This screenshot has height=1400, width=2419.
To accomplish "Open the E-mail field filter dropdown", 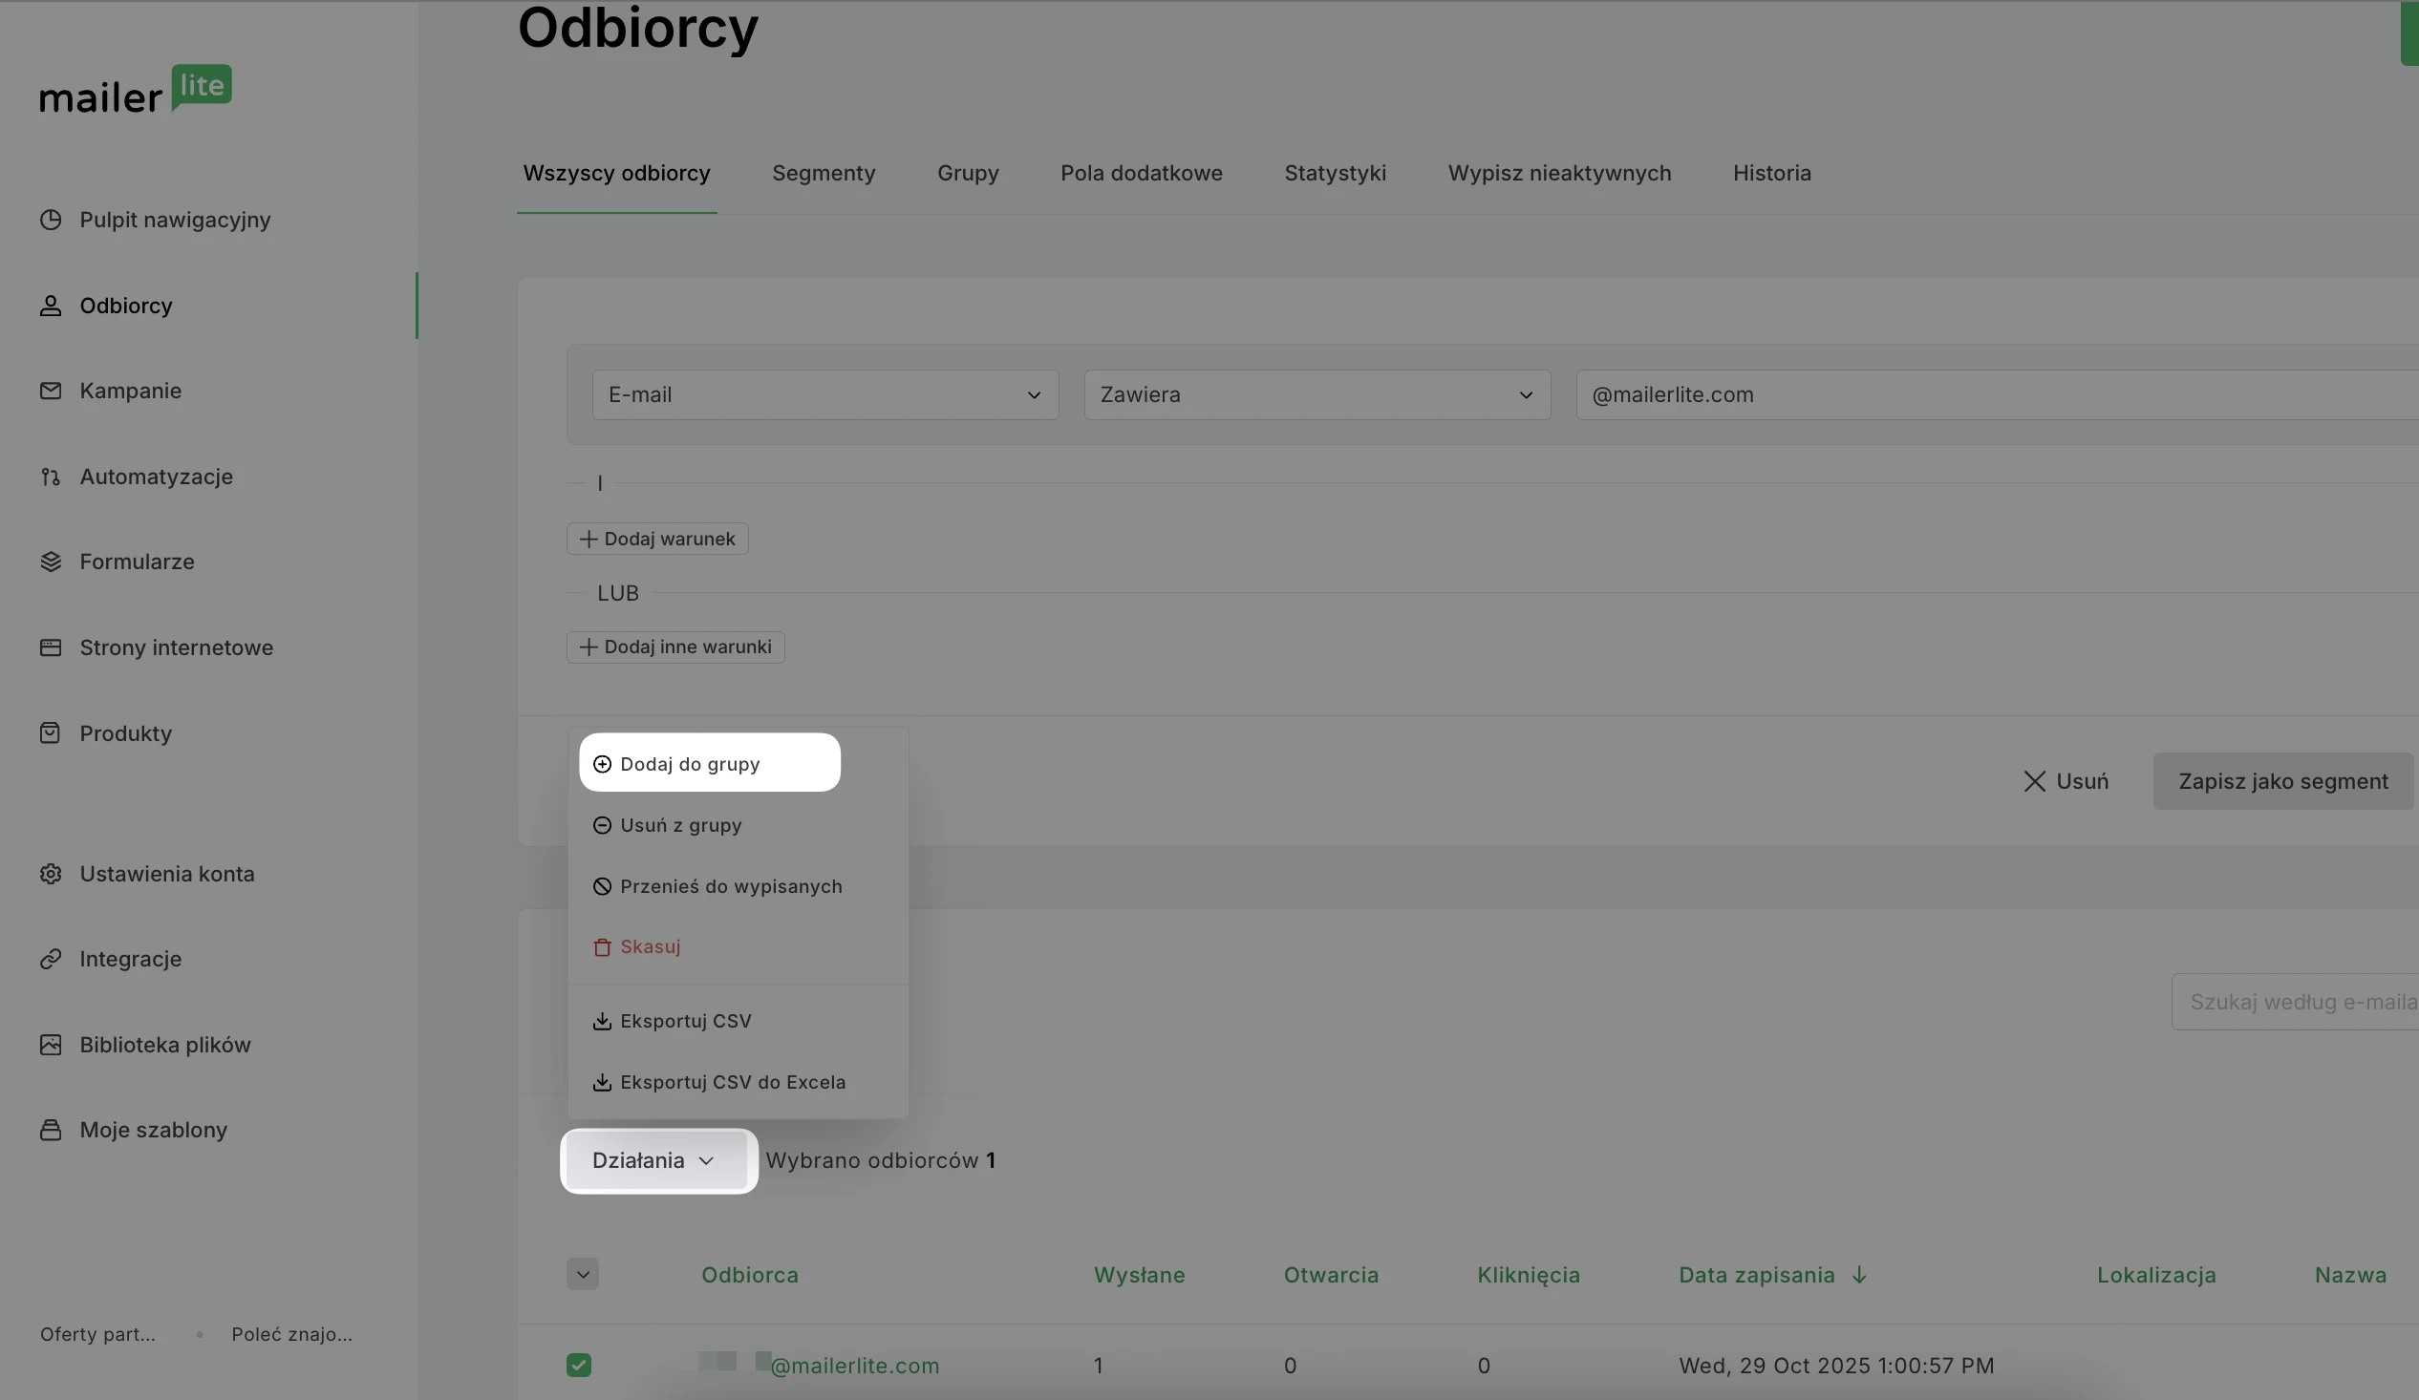I will [824, 394].
